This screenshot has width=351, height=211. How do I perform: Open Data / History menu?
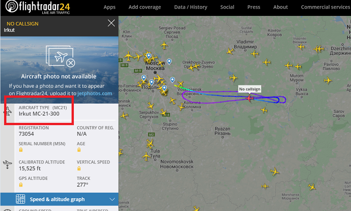click(x=191, y=7)
